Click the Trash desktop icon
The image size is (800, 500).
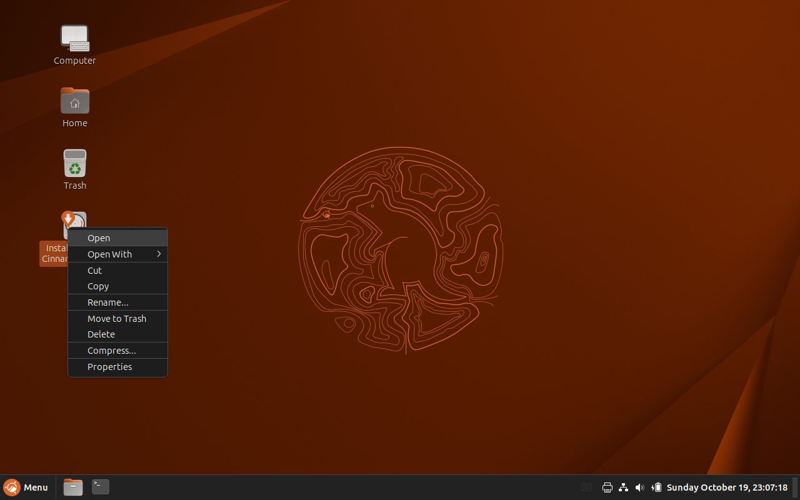click(x=74, y=164)
